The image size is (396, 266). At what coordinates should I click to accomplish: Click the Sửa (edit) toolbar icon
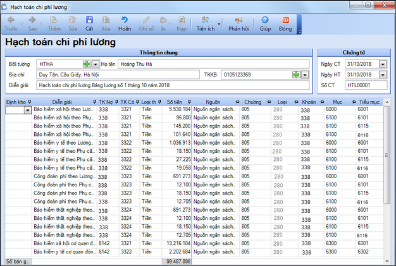point(73,24)
